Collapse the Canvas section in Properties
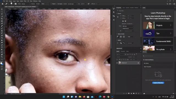The height and width of the screenshot is (99, 176). (x=117, y=13)
